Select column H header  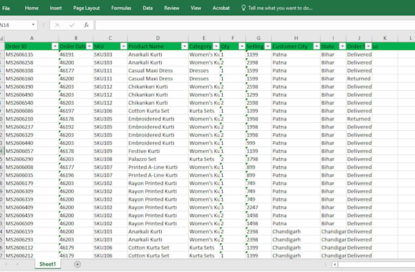[x=296, y=38]
